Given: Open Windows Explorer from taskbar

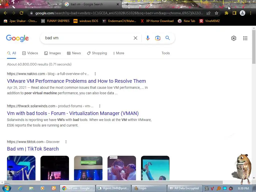Looking at the screenshot, I should [31, 188].
